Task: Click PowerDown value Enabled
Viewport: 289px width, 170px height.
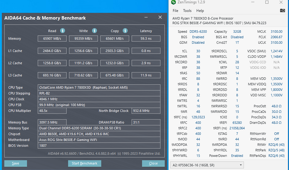Action: click(237, 156)
